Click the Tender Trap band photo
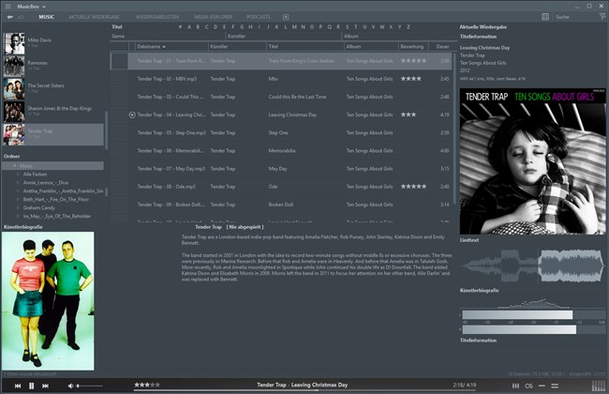Viewport: 609px width, 394px height. click(x=48, y=300)
